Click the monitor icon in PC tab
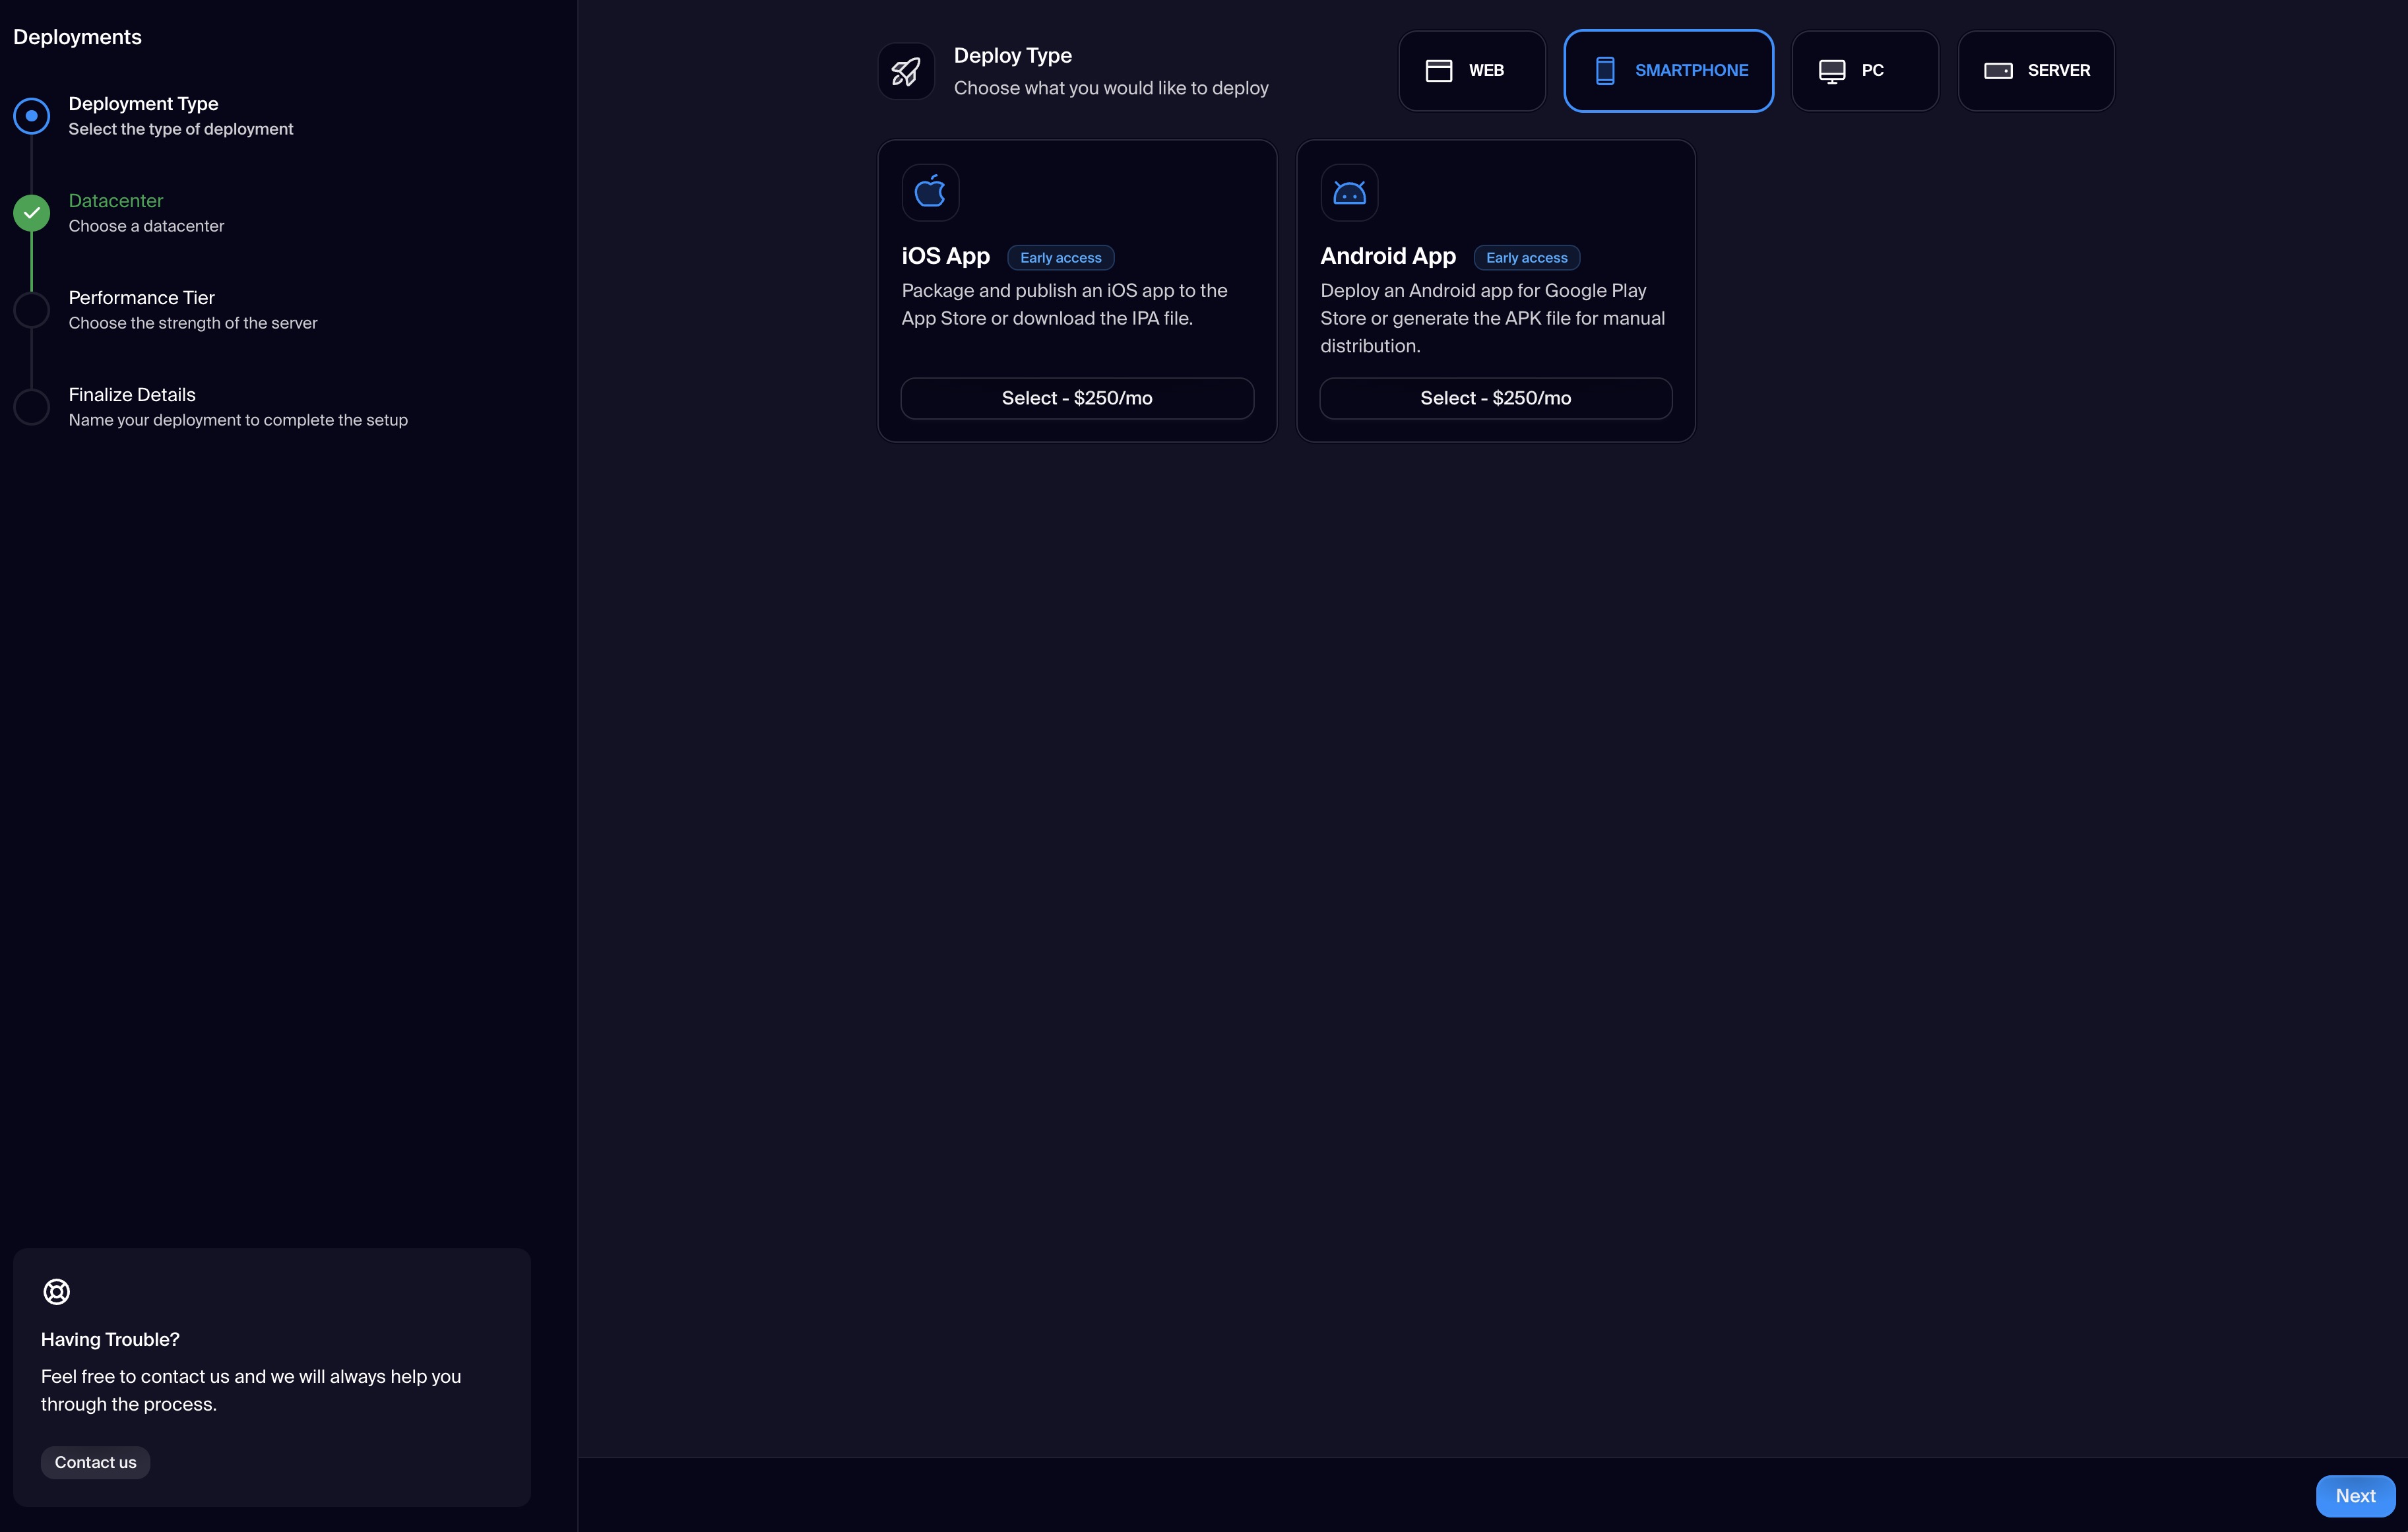Viewport: 2408px width, 1532px height. pos(1831,71)
